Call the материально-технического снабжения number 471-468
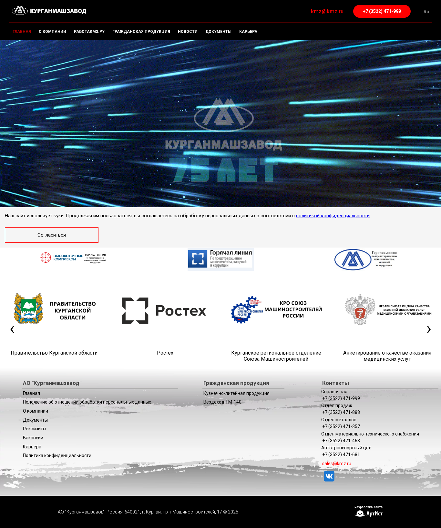This screenshot has height=528, width=441. pos(341,441)
